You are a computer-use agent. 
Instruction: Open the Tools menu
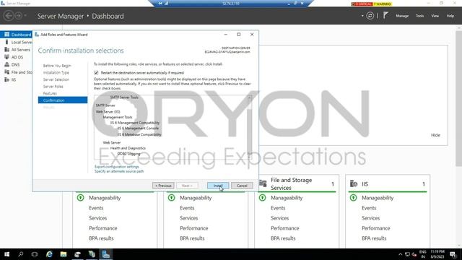420,16
